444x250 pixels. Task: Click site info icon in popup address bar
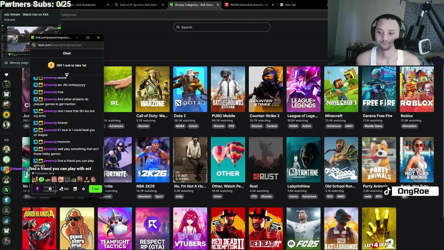[34, 45]
